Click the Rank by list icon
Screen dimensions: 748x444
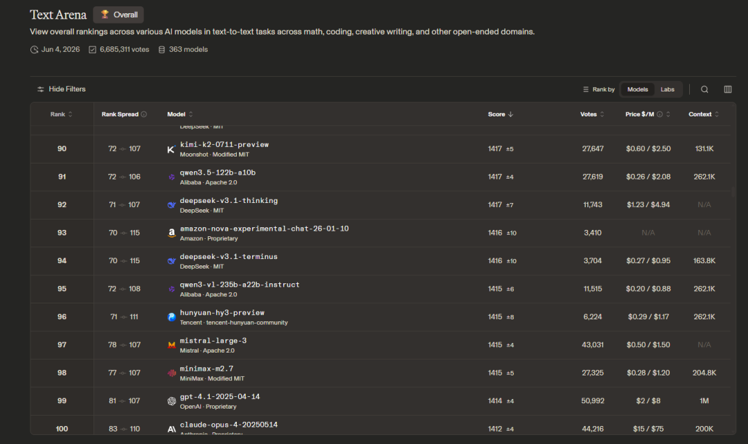(586, 89)
